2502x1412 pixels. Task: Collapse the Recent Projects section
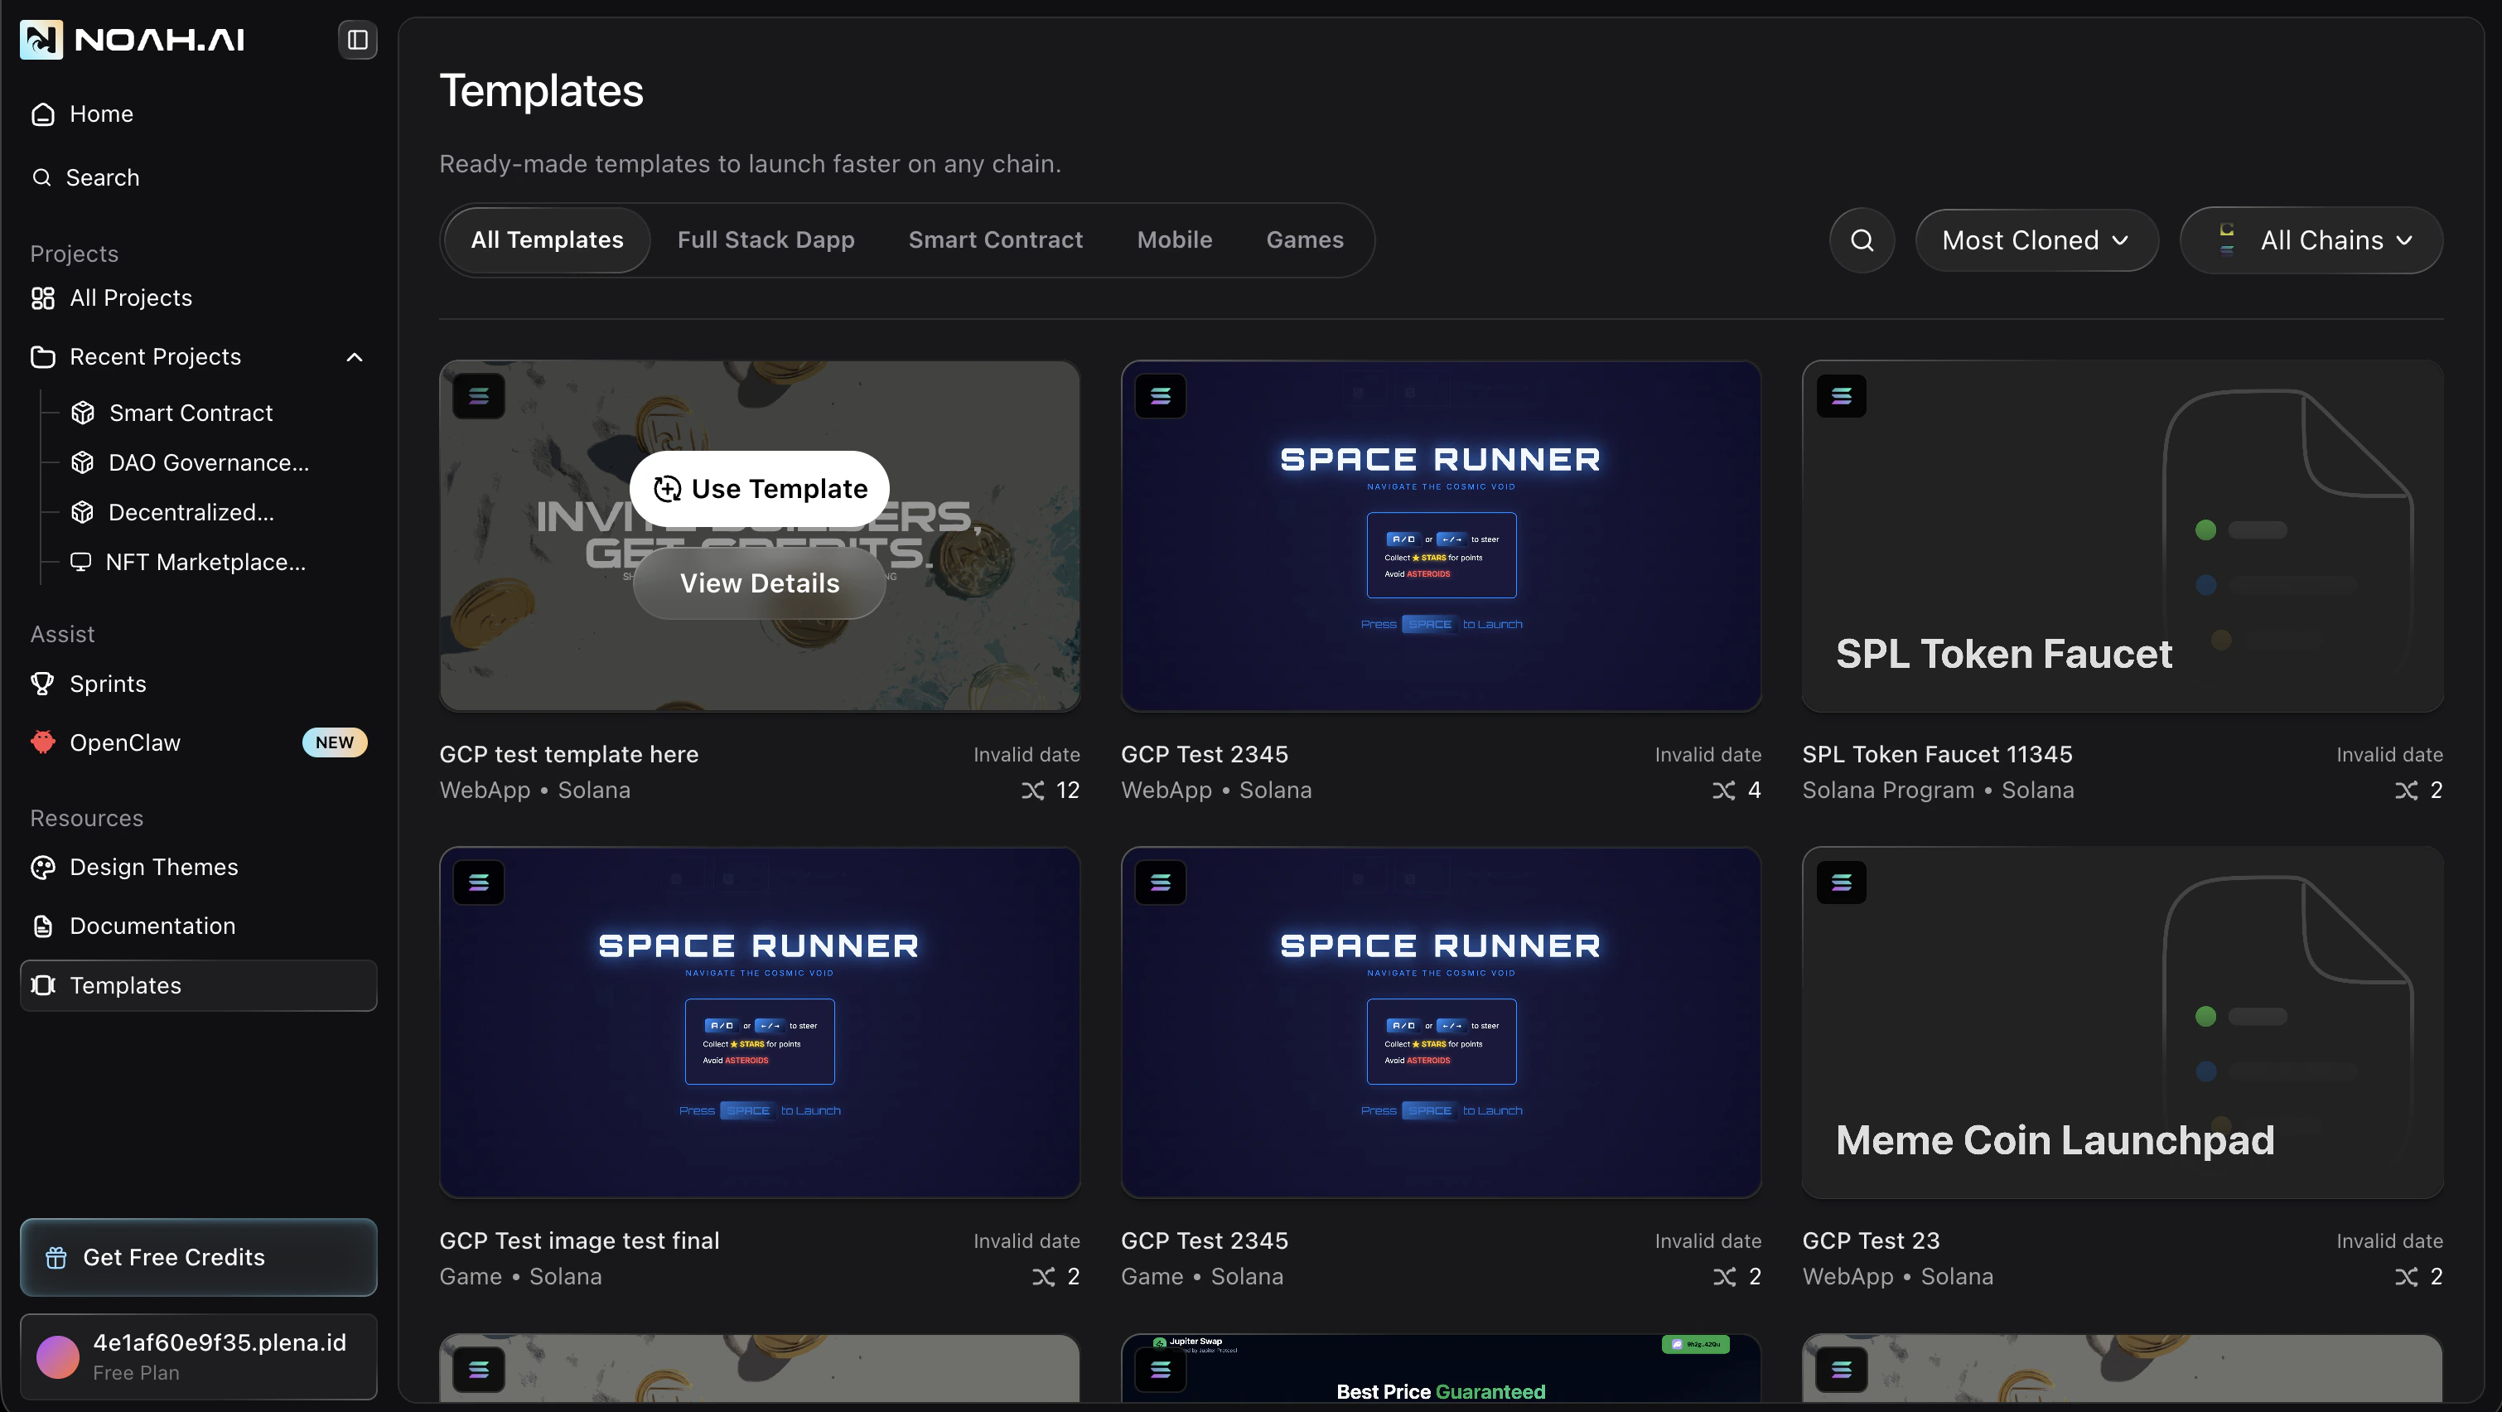[x=354, y=356]
